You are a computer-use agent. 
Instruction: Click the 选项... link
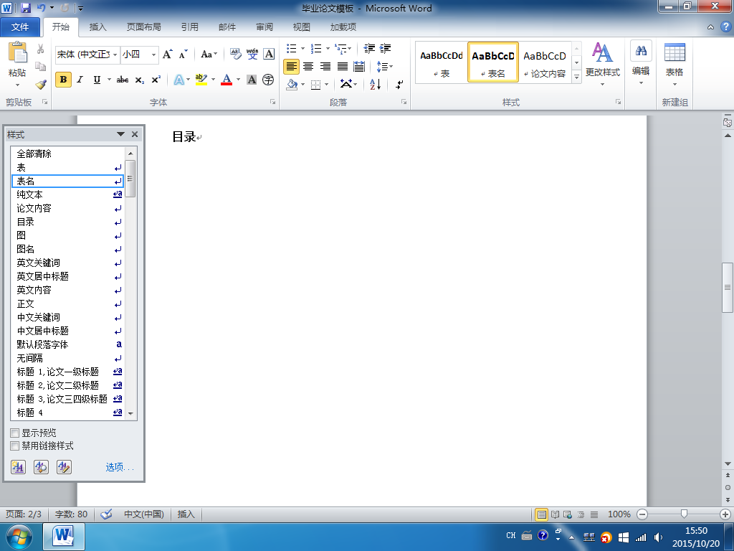coord(120,467)
